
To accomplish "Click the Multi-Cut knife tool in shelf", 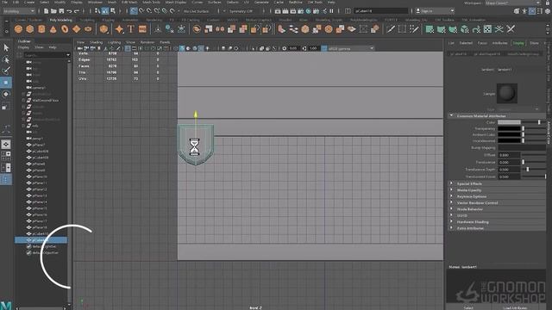I will 391,29.
